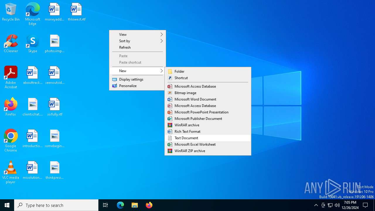Create a new Shortcut
Screen dimensions: 375x211
[208, 78]
